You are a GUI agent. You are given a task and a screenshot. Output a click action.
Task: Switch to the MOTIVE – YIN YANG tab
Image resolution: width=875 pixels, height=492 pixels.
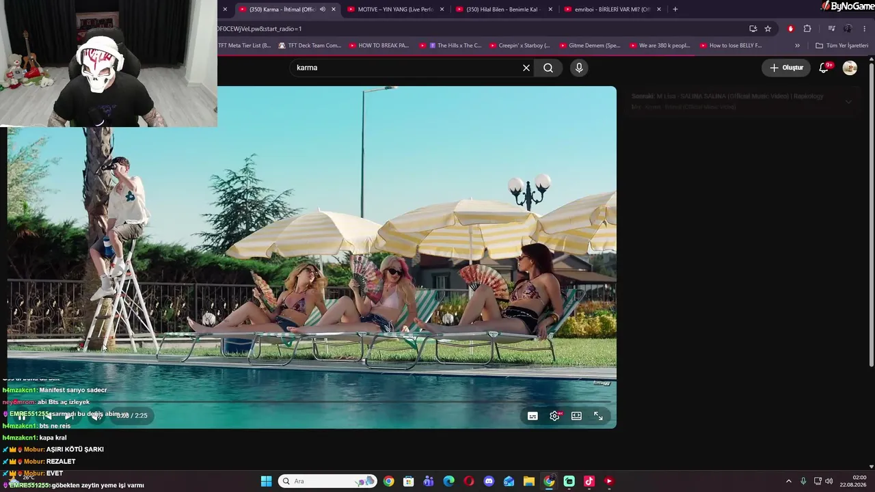click(396, 10)
